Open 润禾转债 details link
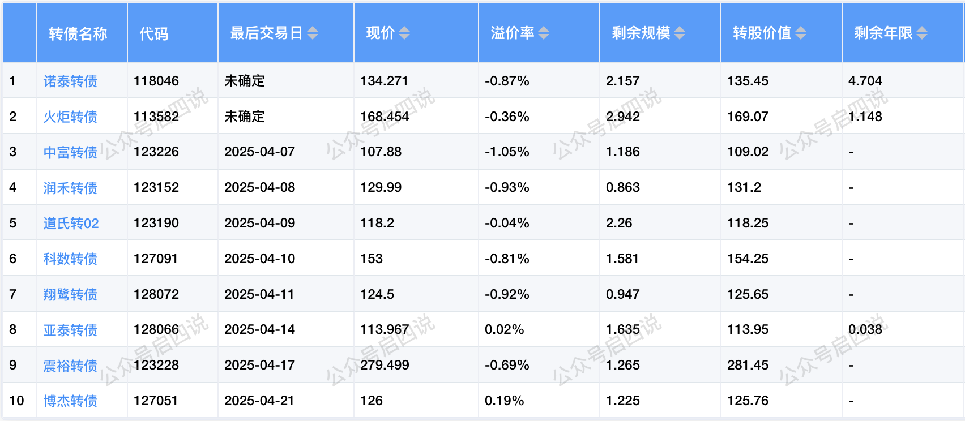This screenshot has width=965, height=421. pyautogui.click(x=70, y=188)
